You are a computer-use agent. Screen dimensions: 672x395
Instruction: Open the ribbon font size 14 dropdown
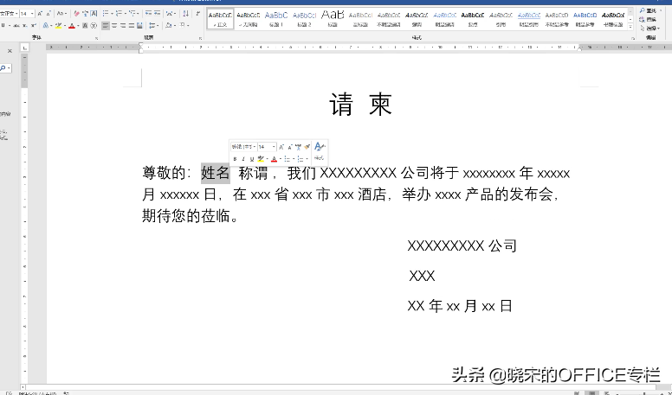[32, 14]
